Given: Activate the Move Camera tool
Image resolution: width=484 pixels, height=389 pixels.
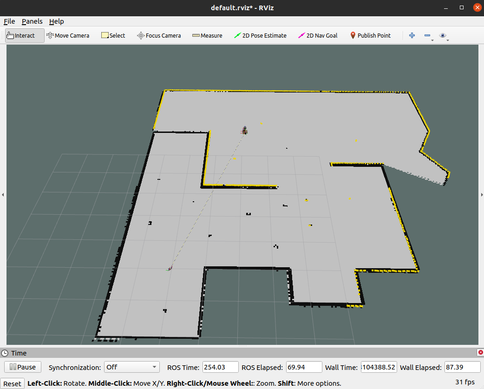Looking at the screenshot, I should click(68, 36).
